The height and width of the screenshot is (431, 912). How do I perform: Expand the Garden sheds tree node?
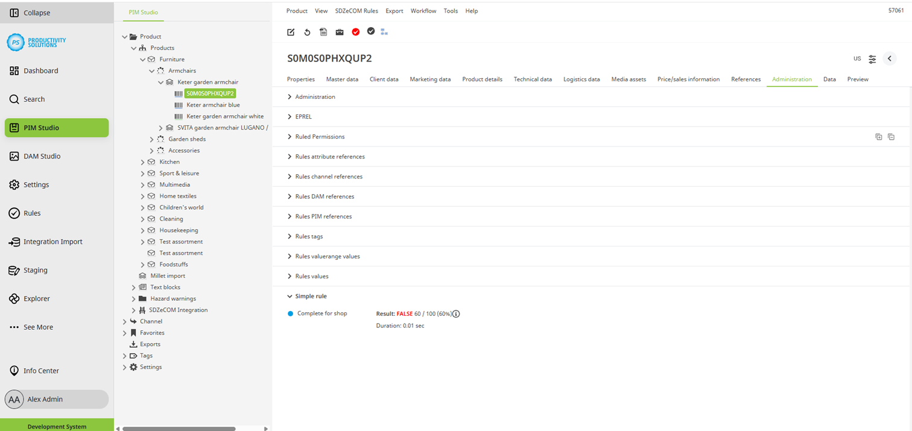(151, 139)
